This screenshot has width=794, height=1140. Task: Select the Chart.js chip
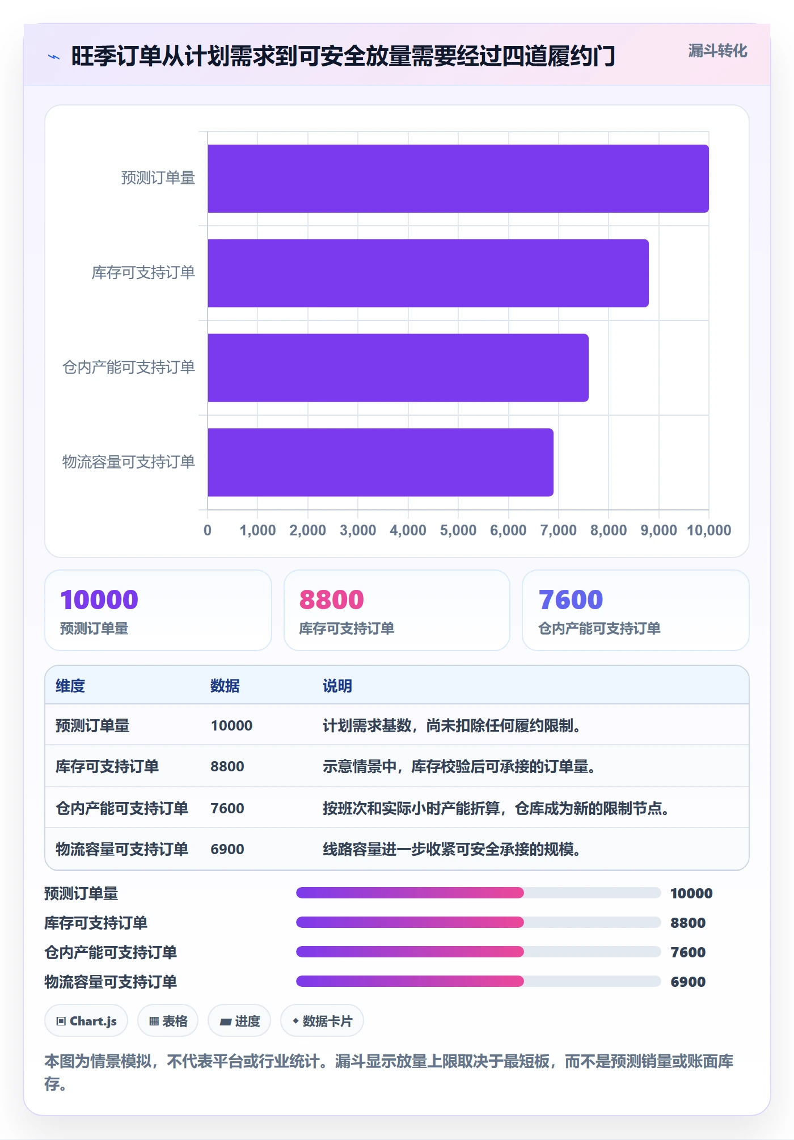click(86, 1021)
